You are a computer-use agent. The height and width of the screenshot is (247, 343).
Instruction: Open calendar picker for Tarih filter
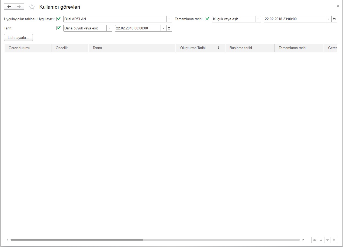(x=169, y=28)
